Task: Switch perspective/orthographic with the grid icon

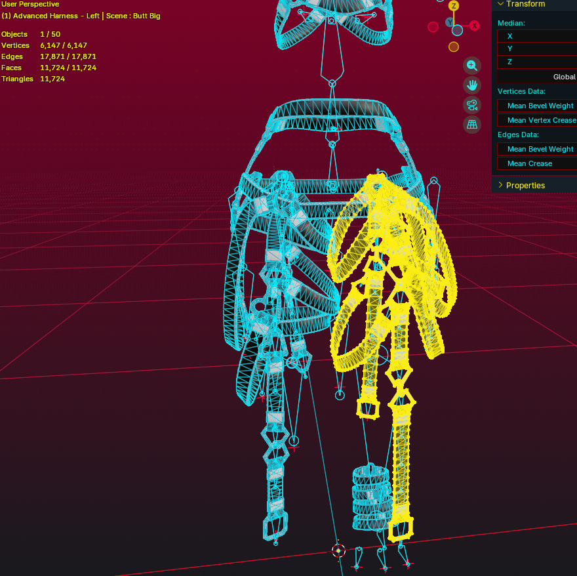Action: [471, 125]
